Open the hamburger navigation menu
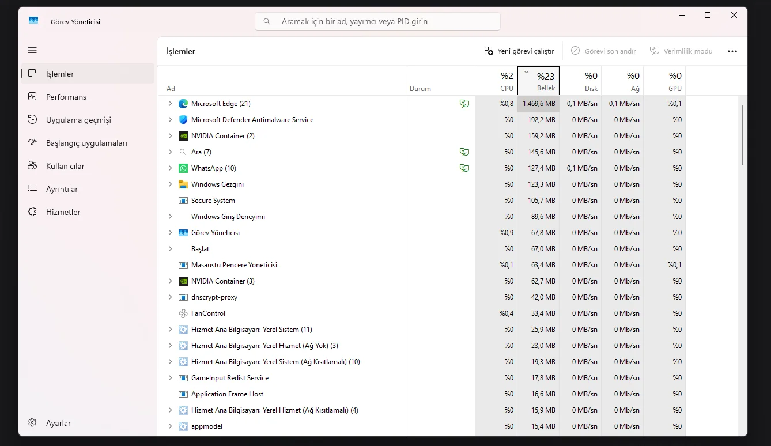Image resolution: width=771 pixels, height=446 pixels. point(32,51)
